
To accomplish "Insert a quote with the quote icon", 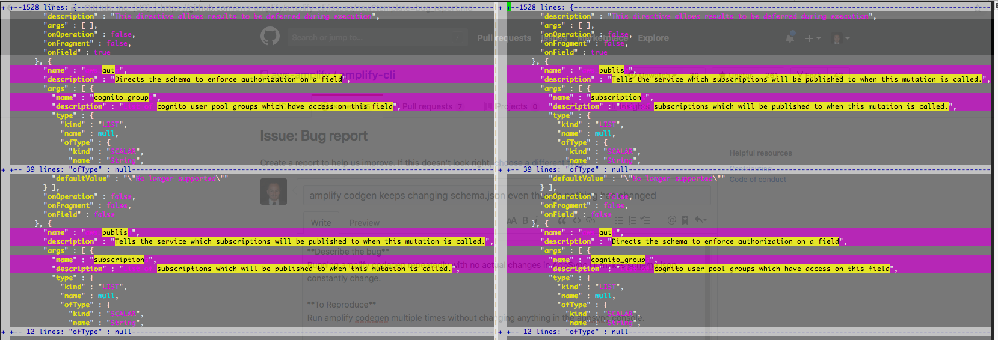I will click(x=562, y=220).
